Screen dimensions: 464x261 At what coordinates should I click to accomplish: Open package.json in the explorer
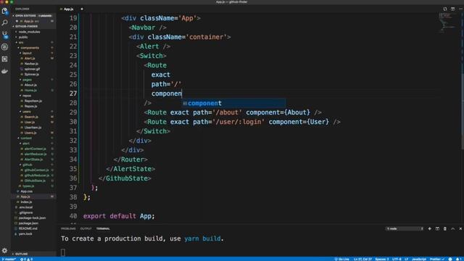click(28, 223)
